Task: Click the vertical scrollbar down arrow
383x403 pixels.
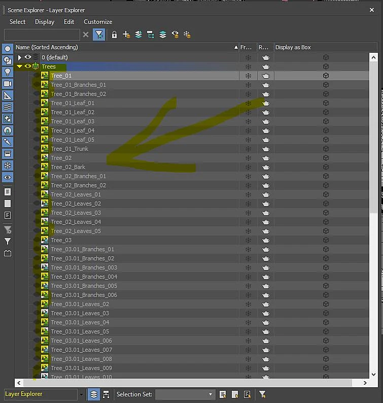Action: pyautogui.click(x=373, y=374)
